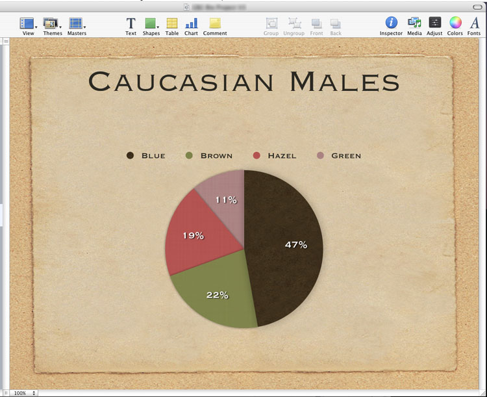
Task: Open the Masters slide menu
Action: pos(77,26)
